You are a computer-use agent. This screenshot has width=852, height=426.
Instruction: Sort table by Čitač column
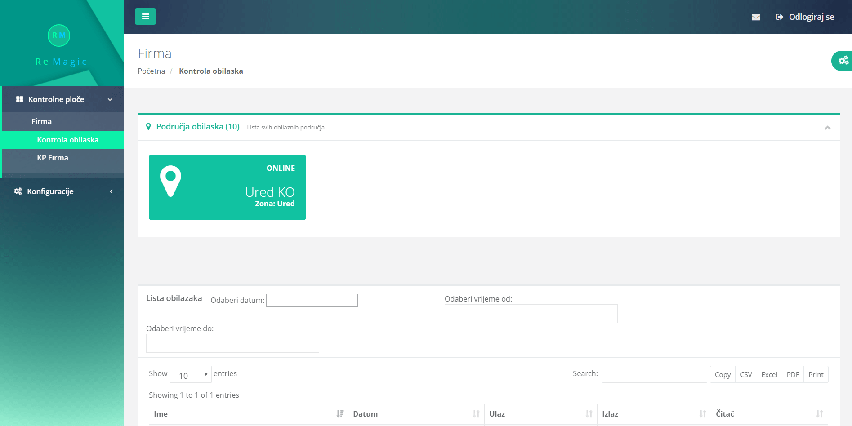click(769, 414)
